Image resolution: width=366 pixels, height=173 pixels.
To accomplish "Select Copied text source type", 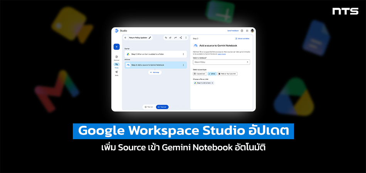I will [x=200, y=74].
